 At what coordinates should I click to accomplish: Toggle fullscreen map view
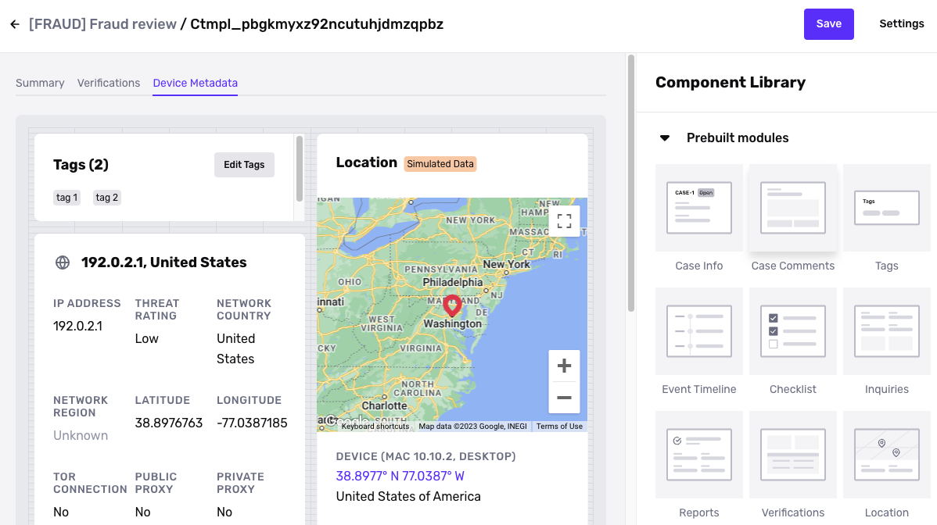(x=564, y=221)
